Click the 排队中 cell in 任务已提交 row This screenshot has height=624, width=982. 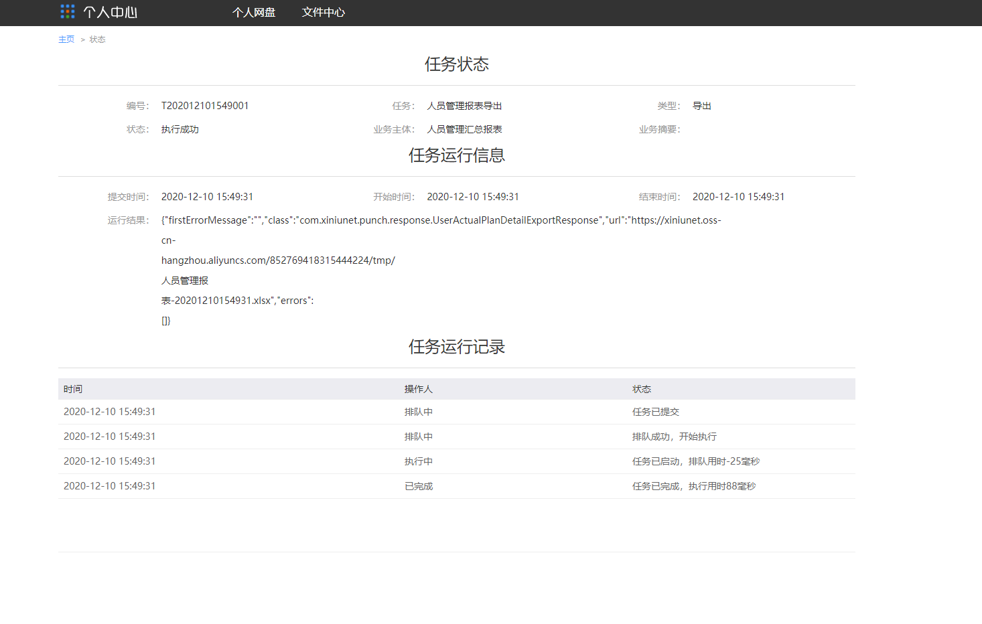pos(419,412)
